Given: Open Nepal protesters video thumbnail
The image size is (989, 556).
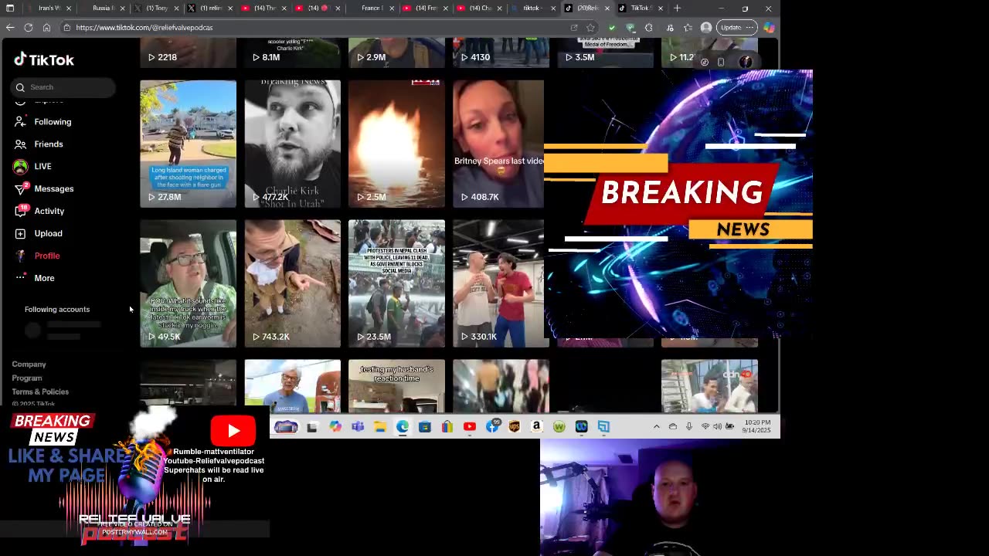Looking at the screenshot, I should [396, 283].
